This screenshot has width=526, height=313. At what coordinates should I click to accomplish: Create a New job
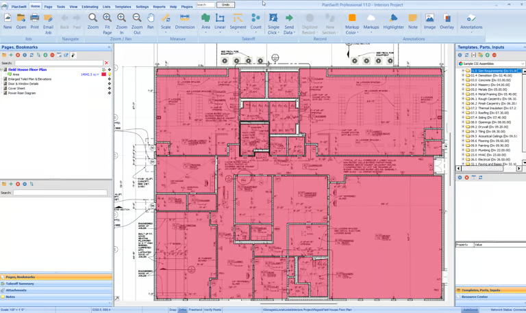click(8, 21)
